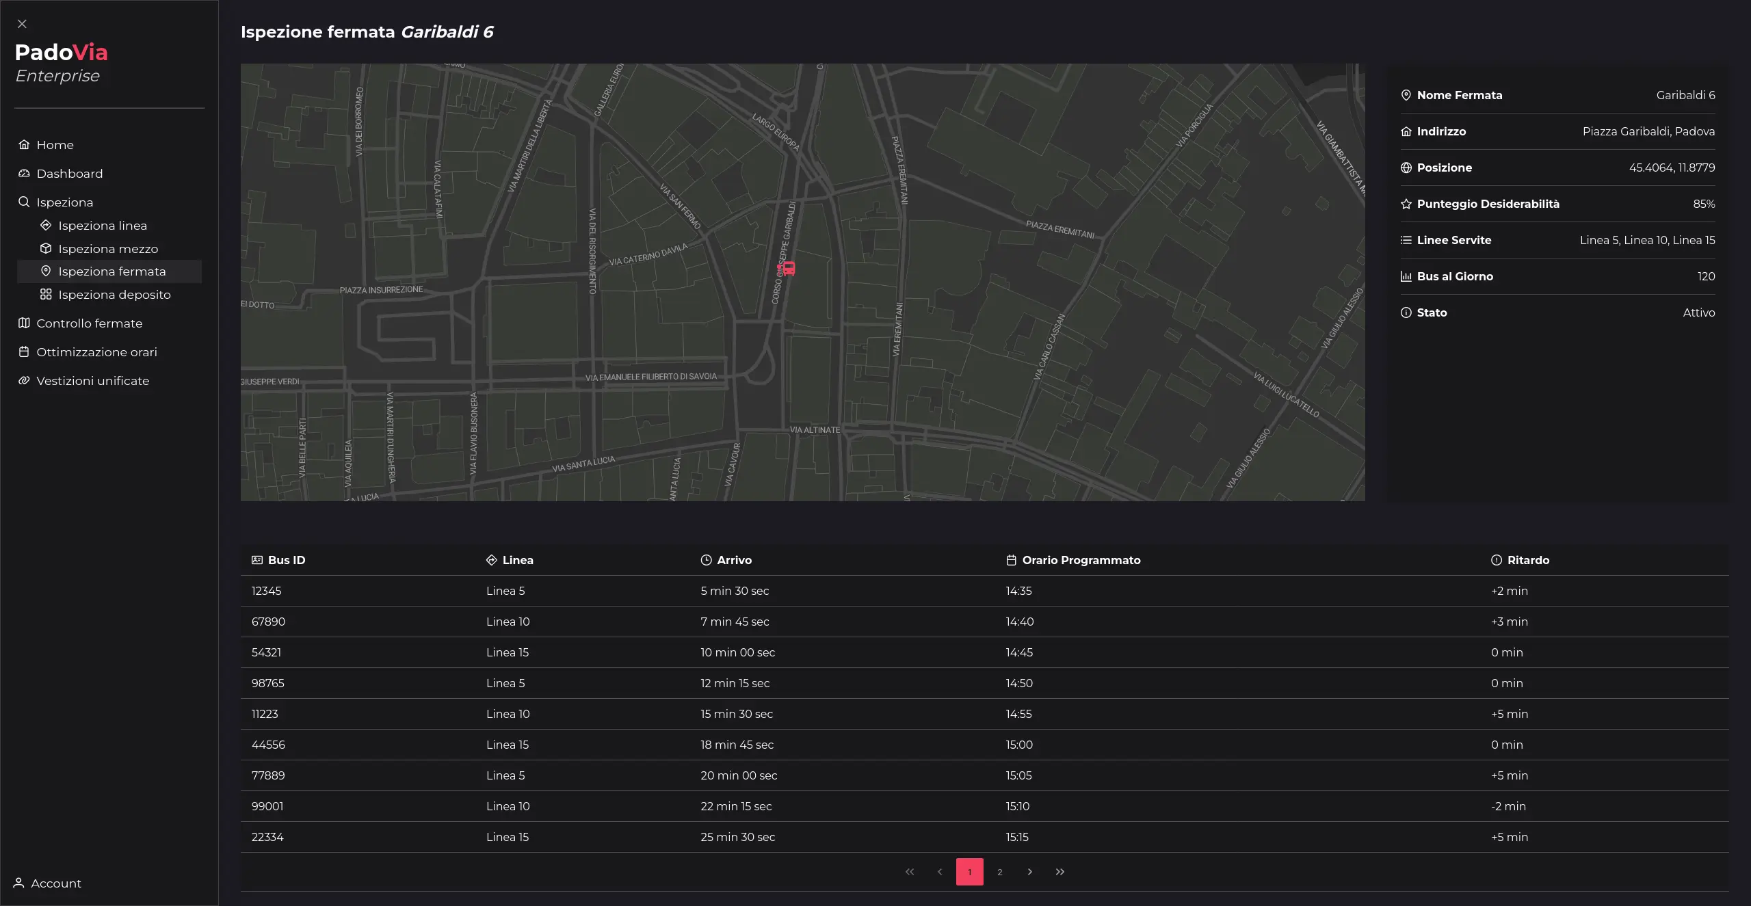Click Bus ID cell 11223
The height and width of the screenshot is (906, 1751).
(265, 714)
